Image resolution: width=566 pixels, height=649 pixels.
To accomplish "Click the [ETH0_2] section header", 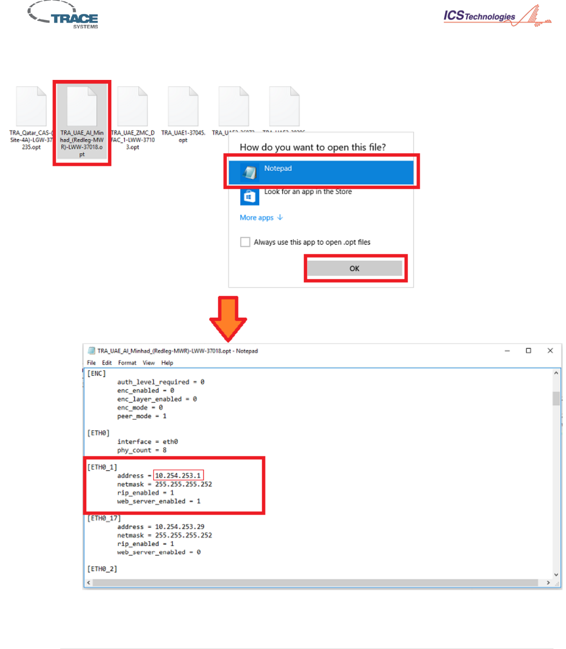I will coord(102,569).
